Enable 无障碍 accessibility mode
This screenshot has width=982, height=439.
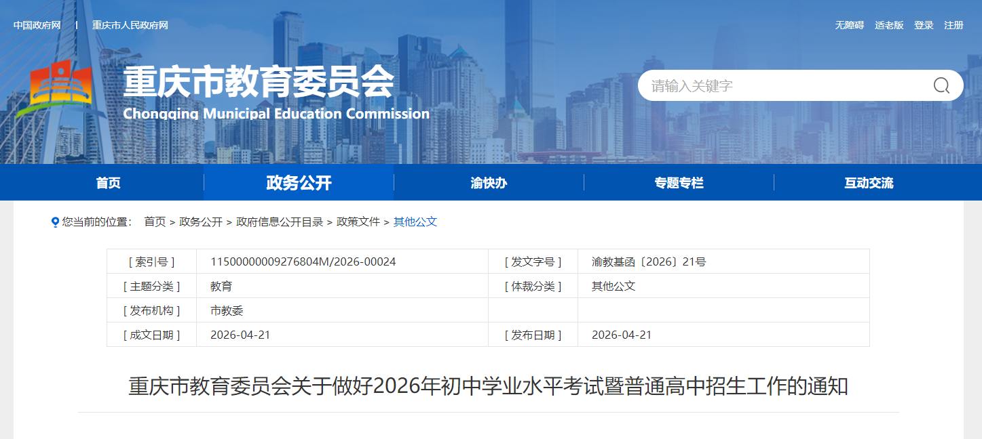point(849,25)
